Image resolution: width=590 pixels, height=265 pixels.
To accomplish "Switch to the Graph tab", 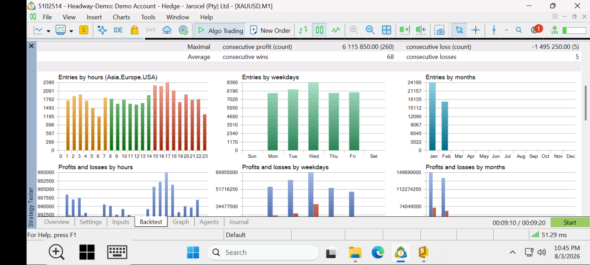I will click(181, 222).
